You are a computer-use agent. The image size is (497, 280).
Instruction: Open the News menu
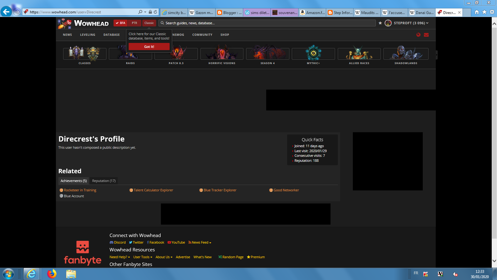coord(67,35)
